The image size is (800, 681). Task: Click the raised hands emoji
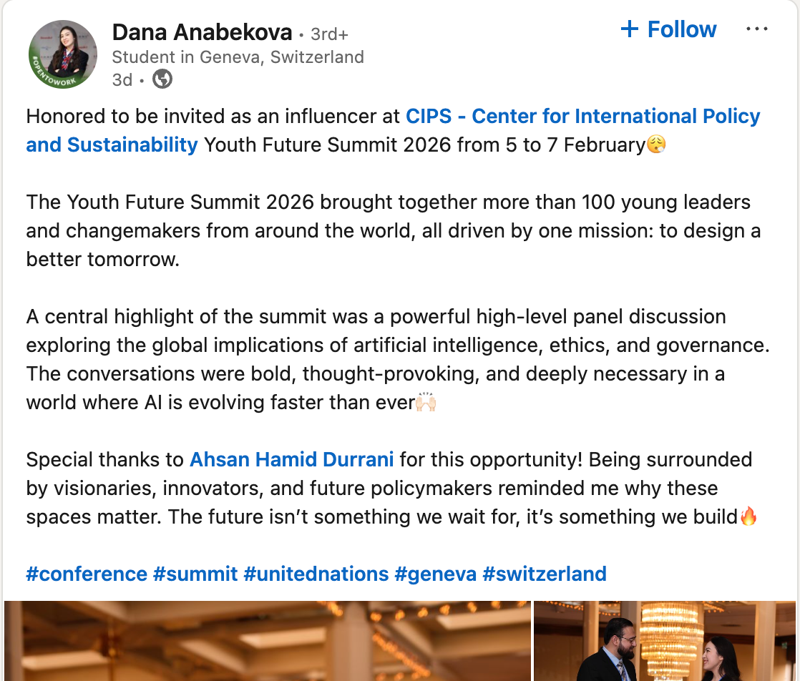426,403
